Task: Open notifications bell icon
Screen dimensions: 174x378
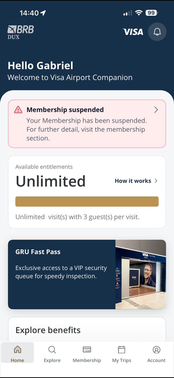Action: coord(157,32)
